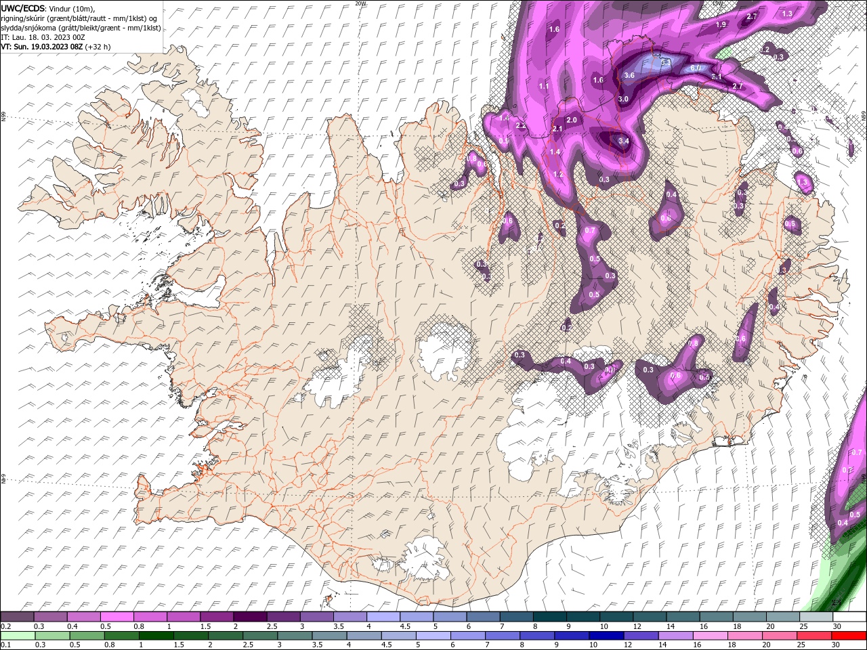The width and height of the screenshot is (867, 650).
Task: Click the 20W longitude label
Action: click(x=360, y=3)
